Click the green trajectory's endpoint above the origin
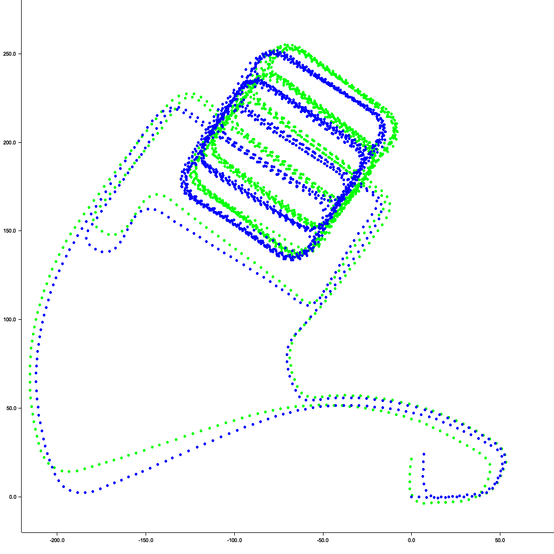 pos(411,459)
